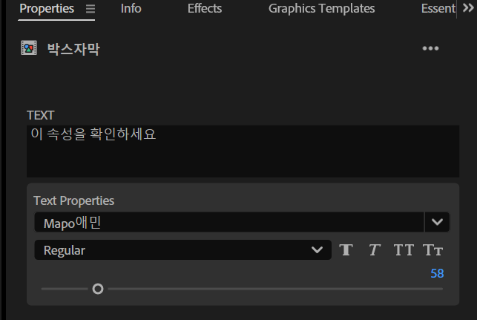Click the blue font size value 58
Screen dimensions: 477x320
point(437,273)
